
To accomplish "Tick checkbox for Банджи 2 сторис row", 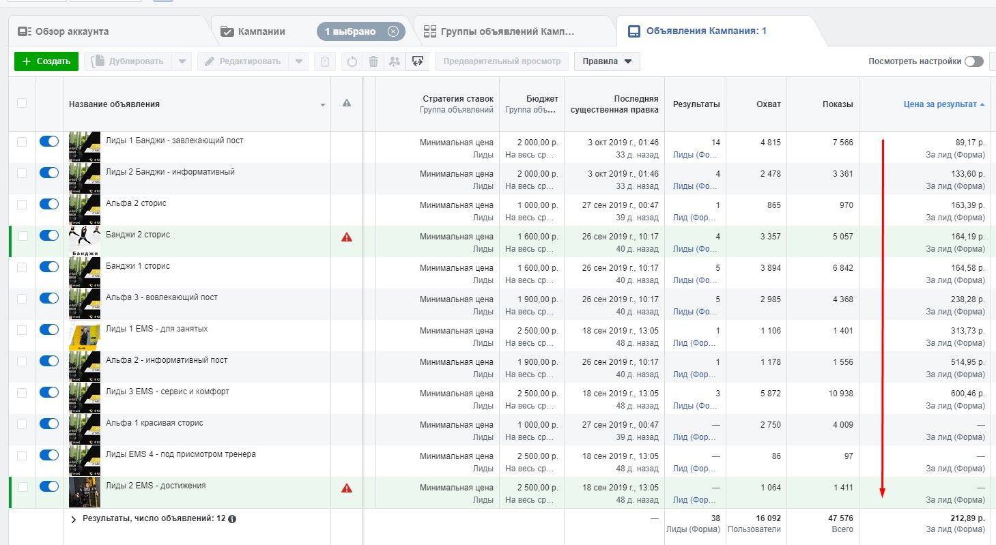I will 22,236.
